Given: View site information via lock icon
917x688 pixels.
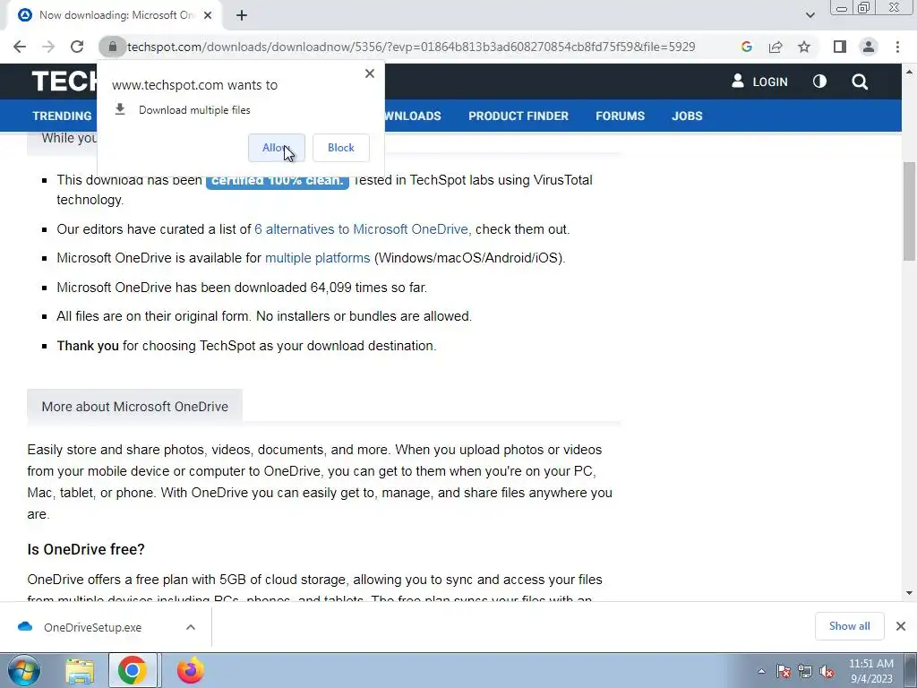Looking at the screenshot, I should (112, 47).
